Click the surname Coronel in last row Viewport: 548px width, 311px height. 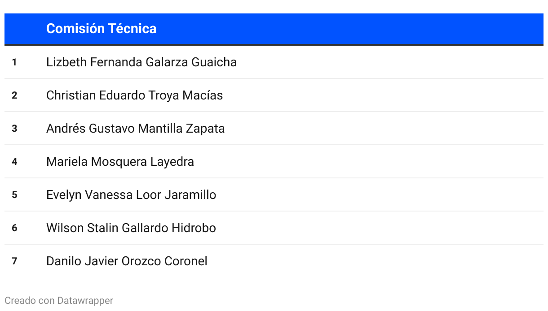(x=186, y=261)
